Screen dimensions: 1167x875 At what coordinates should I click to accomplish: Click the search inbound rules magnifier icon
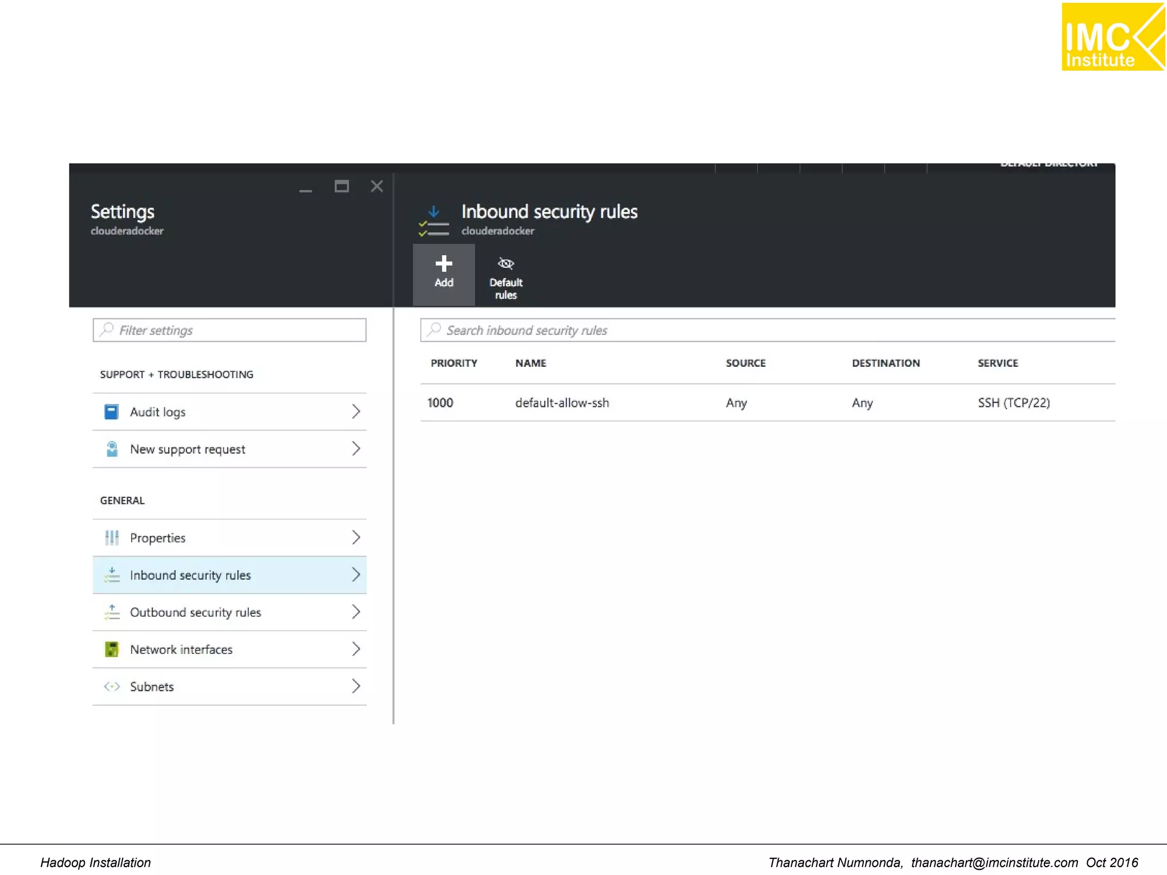pos(434,329)
